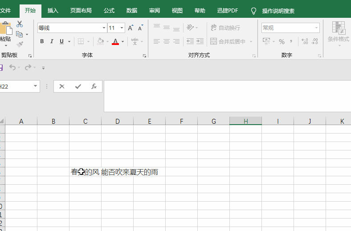Cancel formula entry with X
The image size is (351, 231).
pos(62,86)
